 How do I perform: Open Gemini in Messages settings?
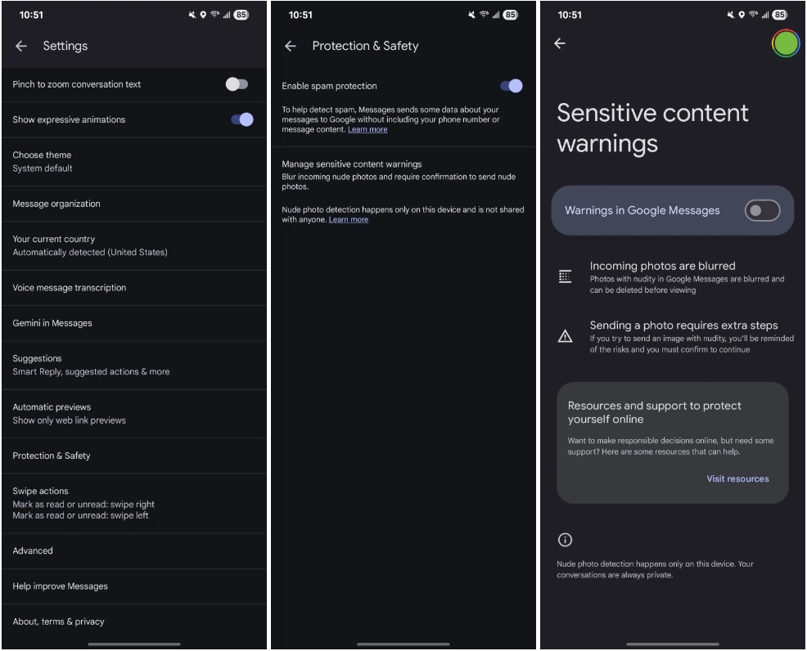(134, 323)
